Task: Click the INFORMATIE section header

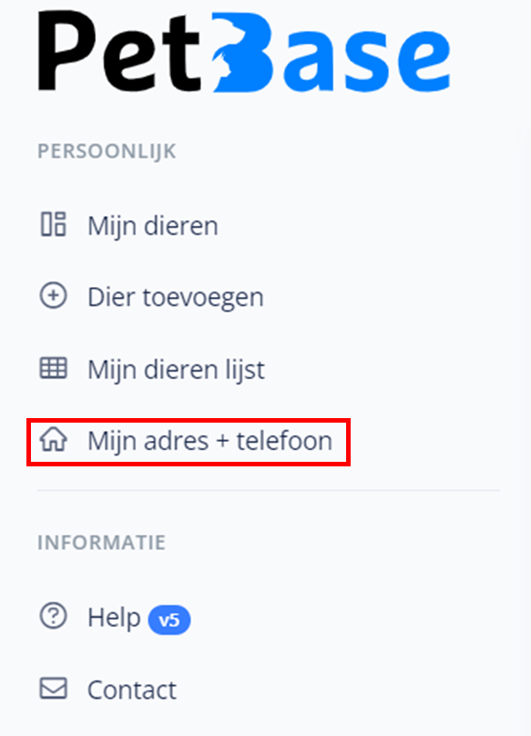Action: [x=101, y=543]
